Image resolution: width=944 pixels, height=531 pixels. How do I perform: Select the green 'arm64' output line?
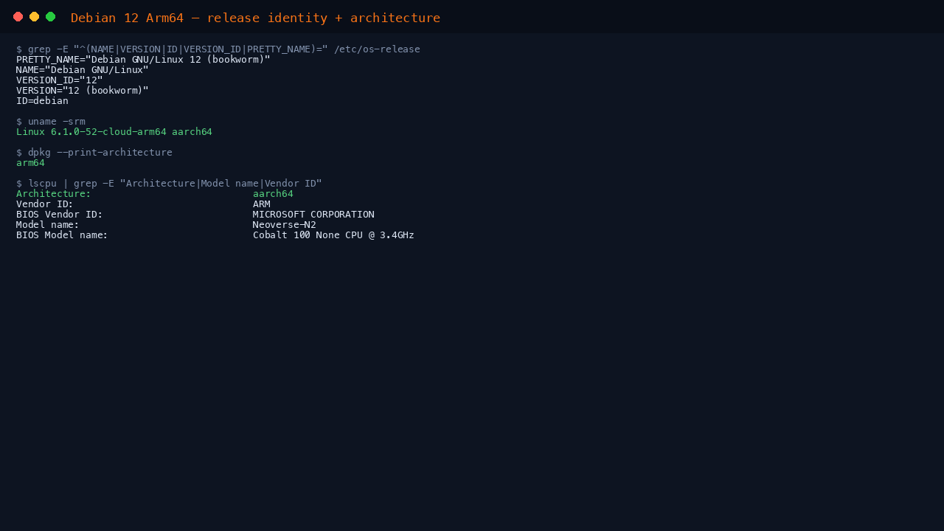click(30, 163)
